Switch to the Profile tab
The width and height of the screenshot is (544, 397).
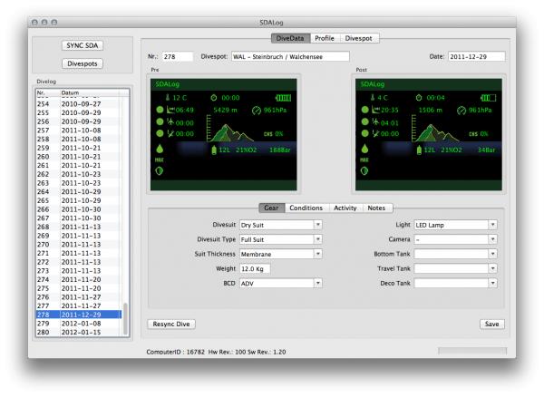[324, 38]
